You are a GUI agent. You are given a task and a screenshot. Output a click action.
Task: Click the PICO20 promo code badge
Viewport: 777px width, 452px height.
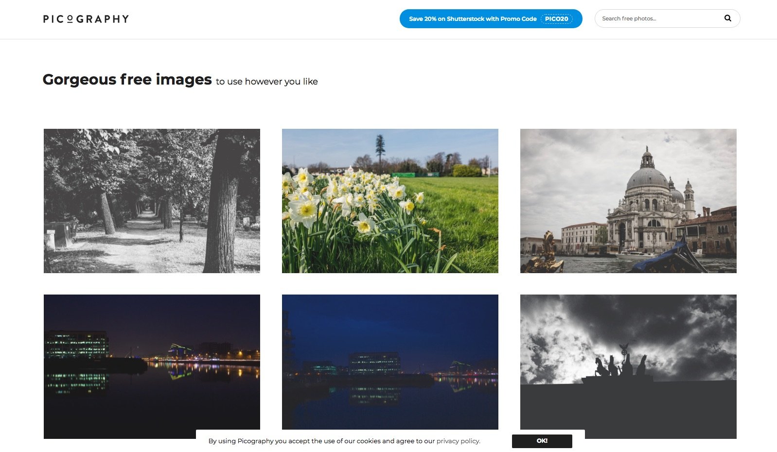(557, 19)
